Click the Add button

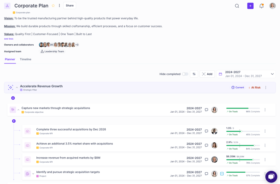207,74
